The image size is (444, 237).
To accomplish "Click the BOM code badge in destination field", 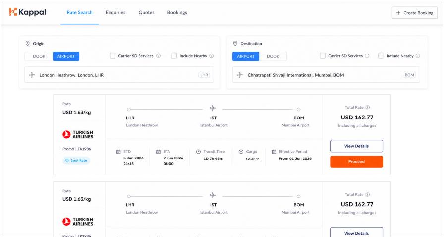I will coord(409,75).
